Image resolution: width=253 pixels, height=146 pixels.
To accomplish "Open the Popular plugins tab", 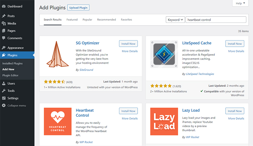I will pos(87,20).
